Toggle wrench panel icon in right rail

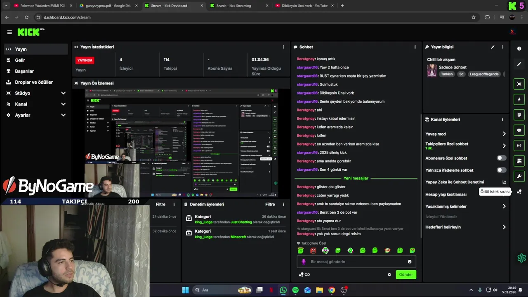tap(519, 176)
